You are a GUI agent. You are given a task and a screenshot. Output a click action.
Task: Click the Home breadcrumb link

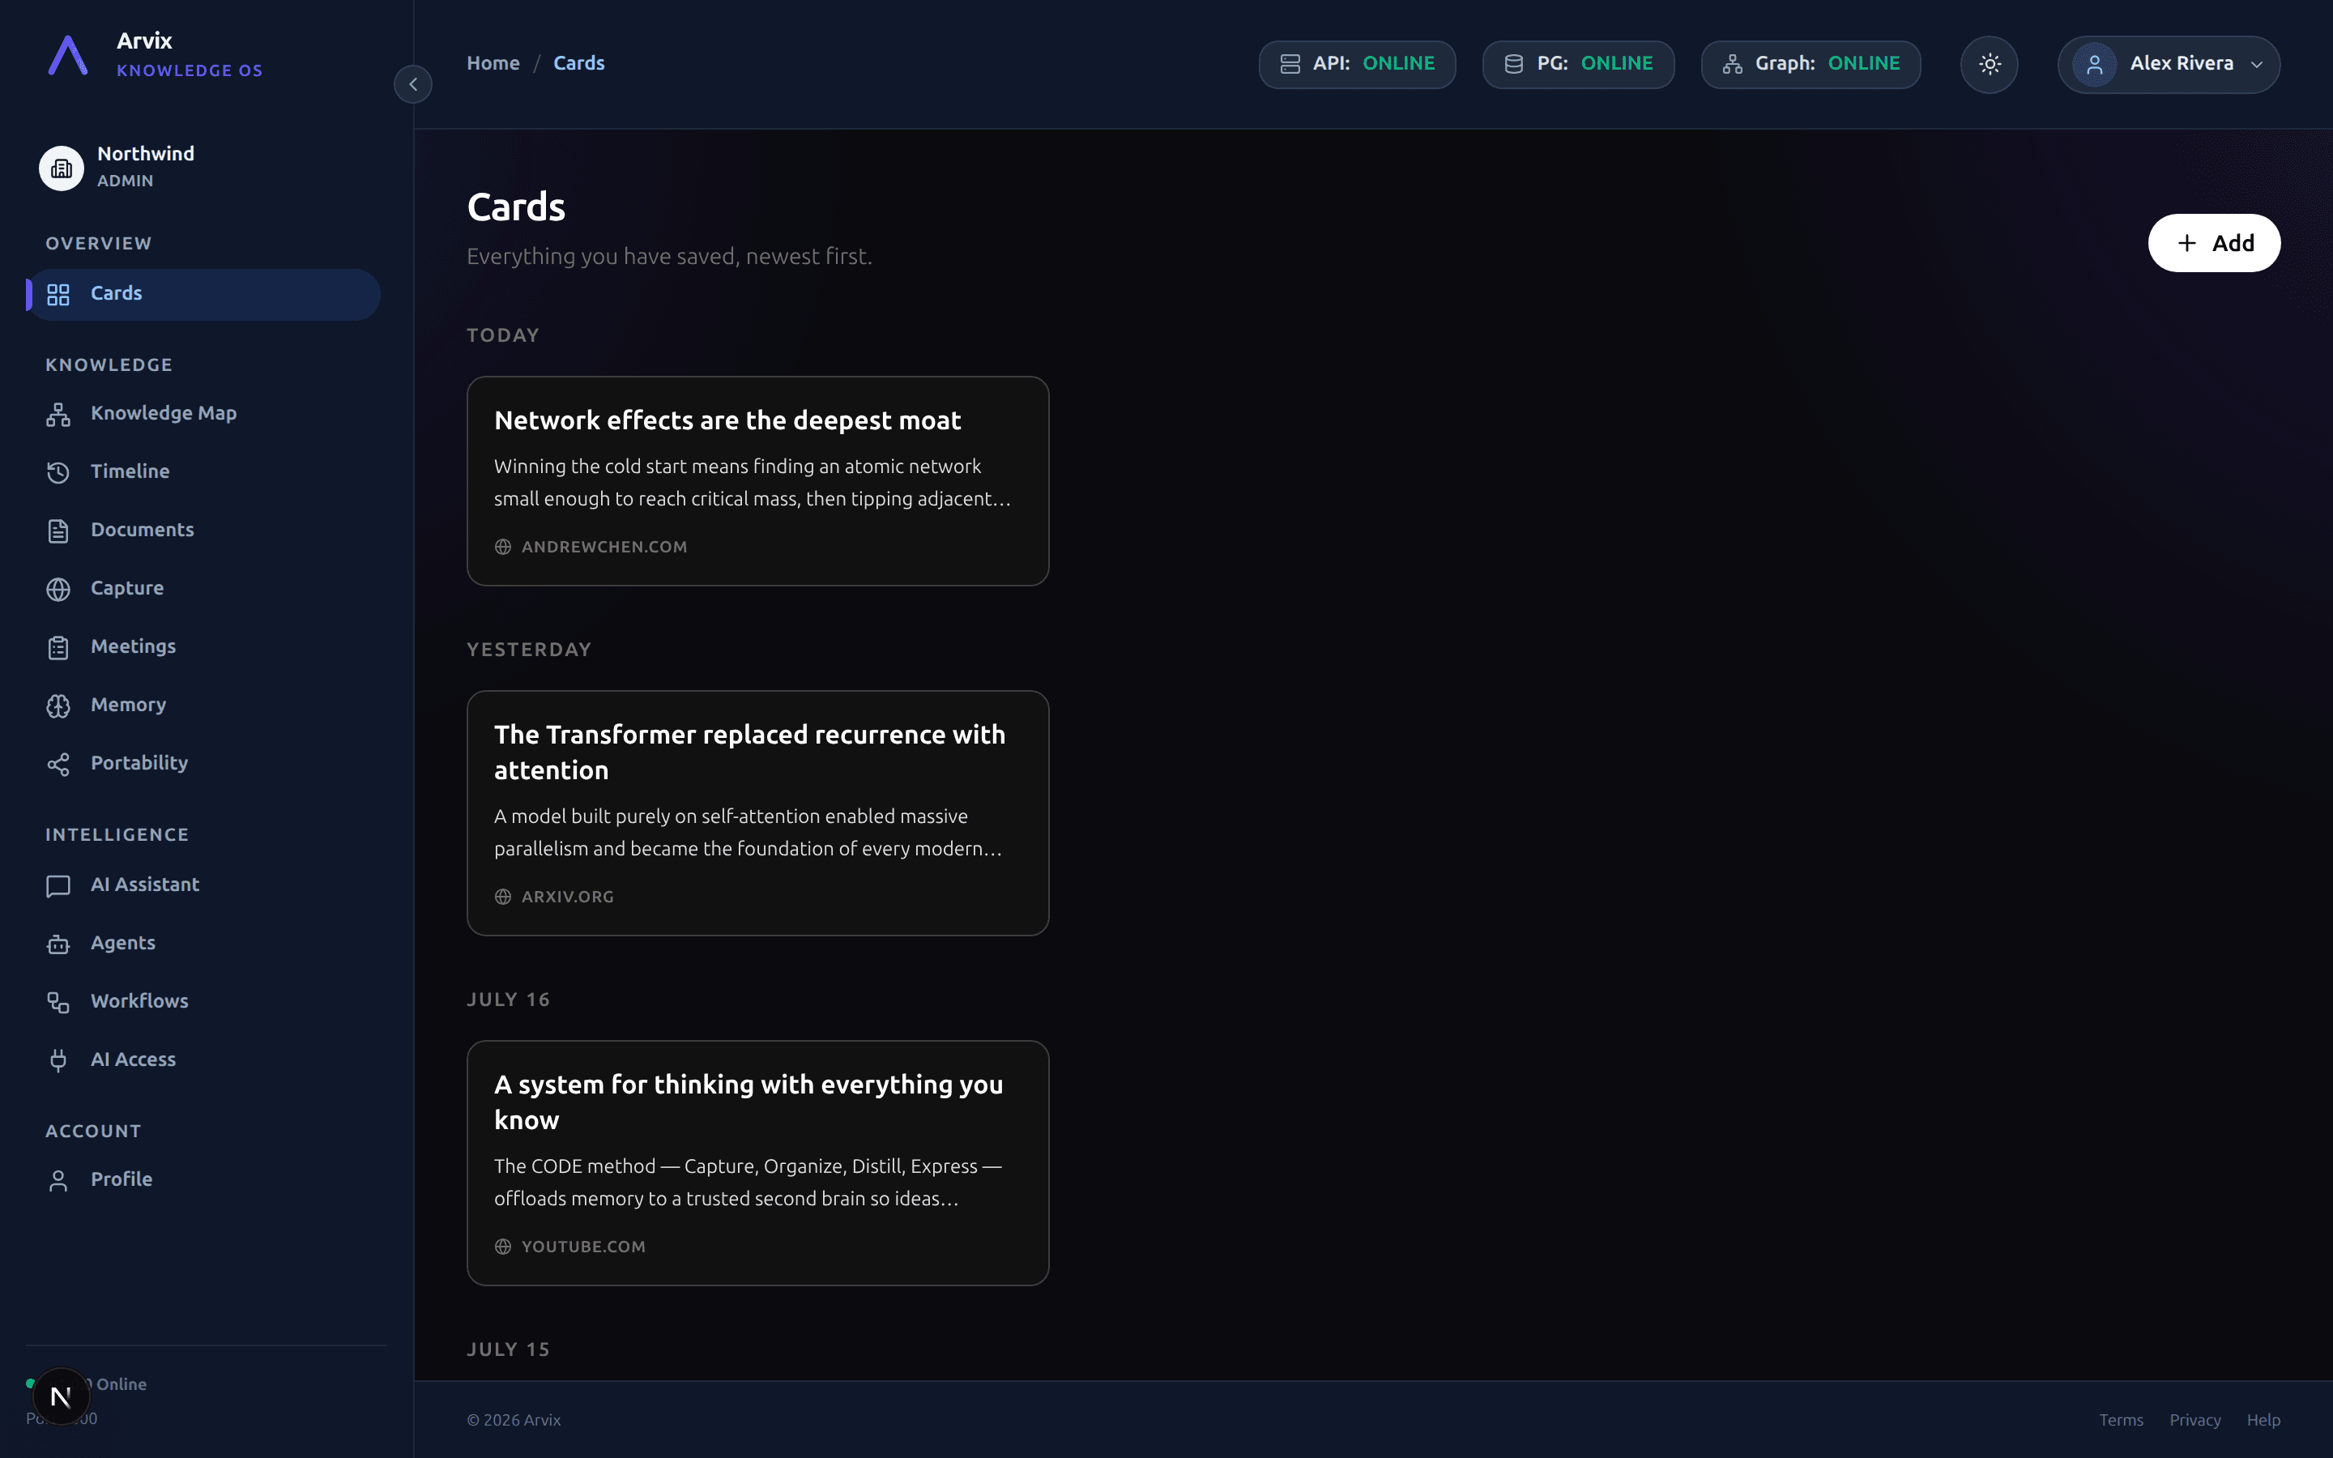(x=493, y=64)
